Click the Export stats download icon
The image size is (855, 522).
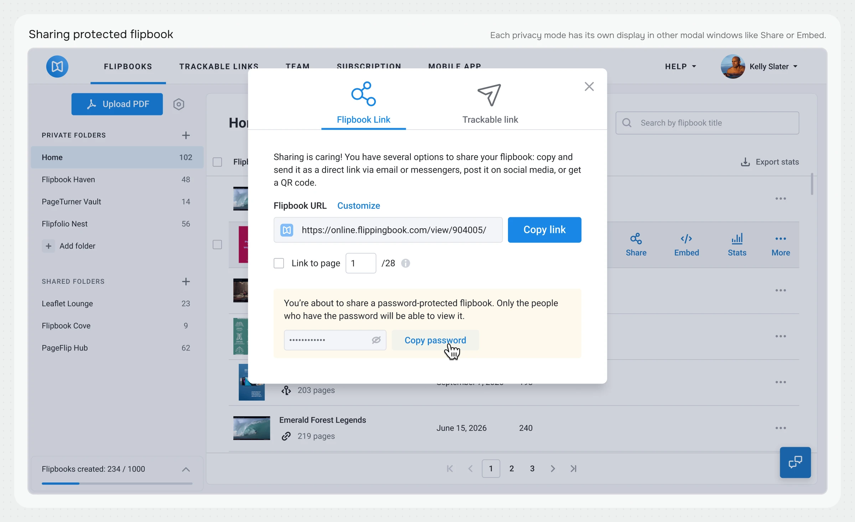(745, 162)
